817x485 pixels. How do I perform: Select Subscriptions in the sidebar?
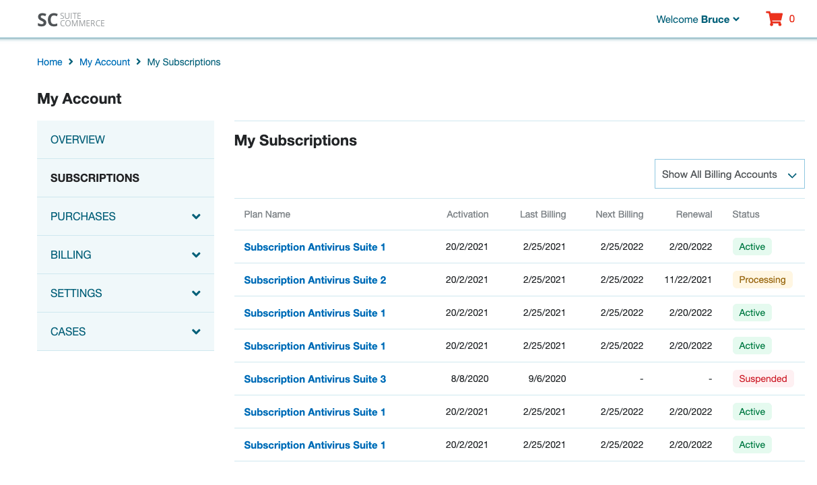click(x=125, y=178)
